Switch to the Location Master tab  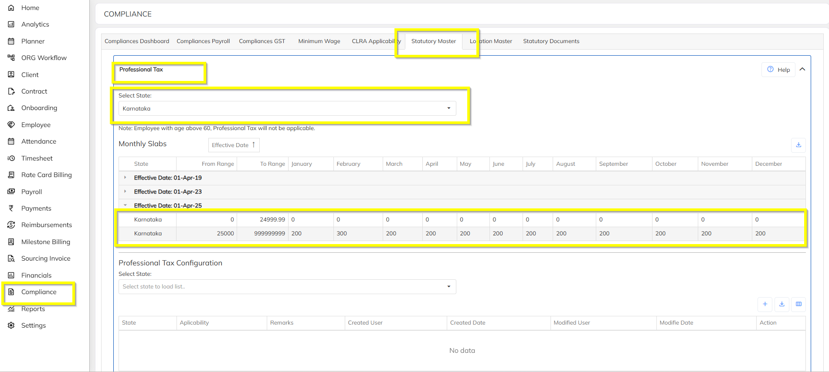click(491, 41)
